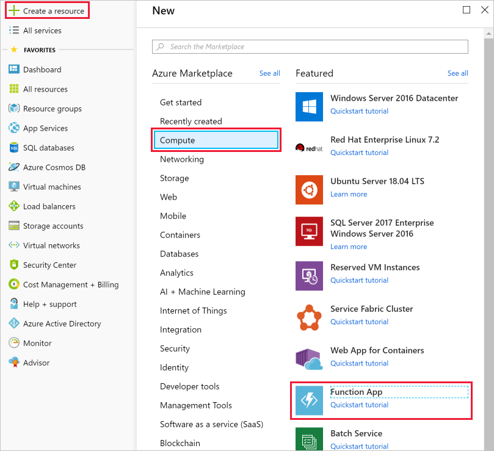Open the AI + Machine Learning category

(x=203, y=292)
